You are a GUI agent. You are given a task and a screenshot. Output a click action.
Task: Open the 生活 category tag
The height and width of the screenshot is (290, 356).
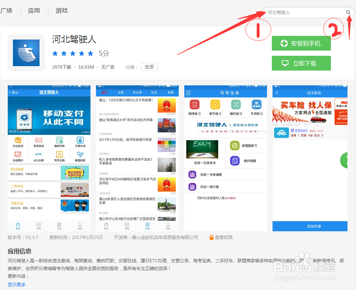pos(149,67)
